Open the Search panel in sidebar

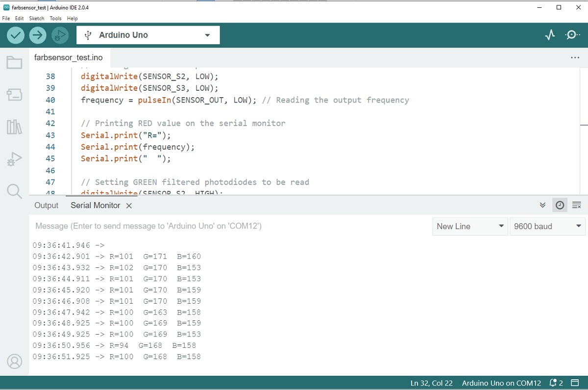14,191
